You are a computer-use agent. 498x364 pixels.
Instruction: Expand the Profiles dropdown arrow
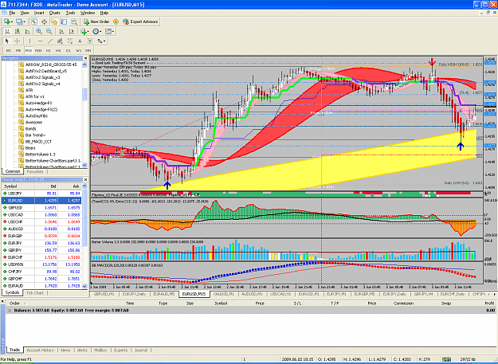25,22
